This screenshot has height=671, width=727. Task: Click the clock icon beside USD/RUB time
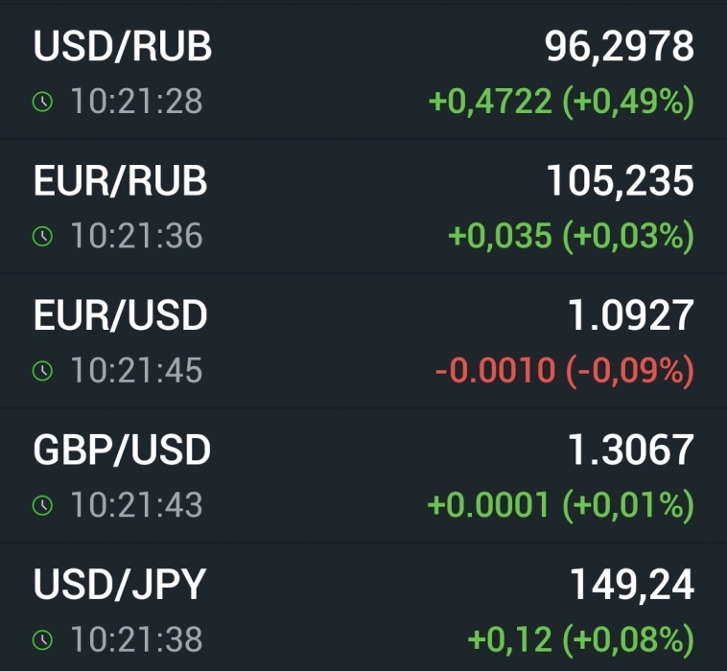pos(42,102)
